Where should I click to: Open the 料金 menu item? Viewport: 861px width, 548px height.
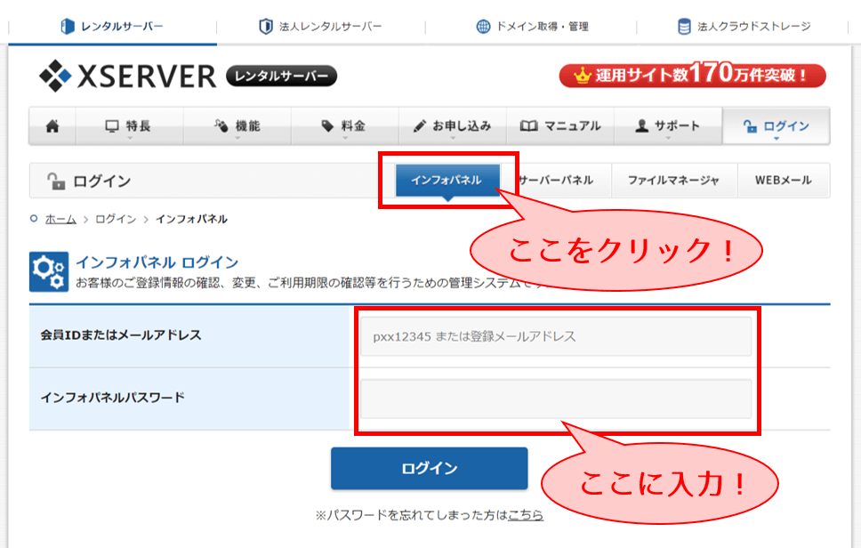click(x=344, y=126)
